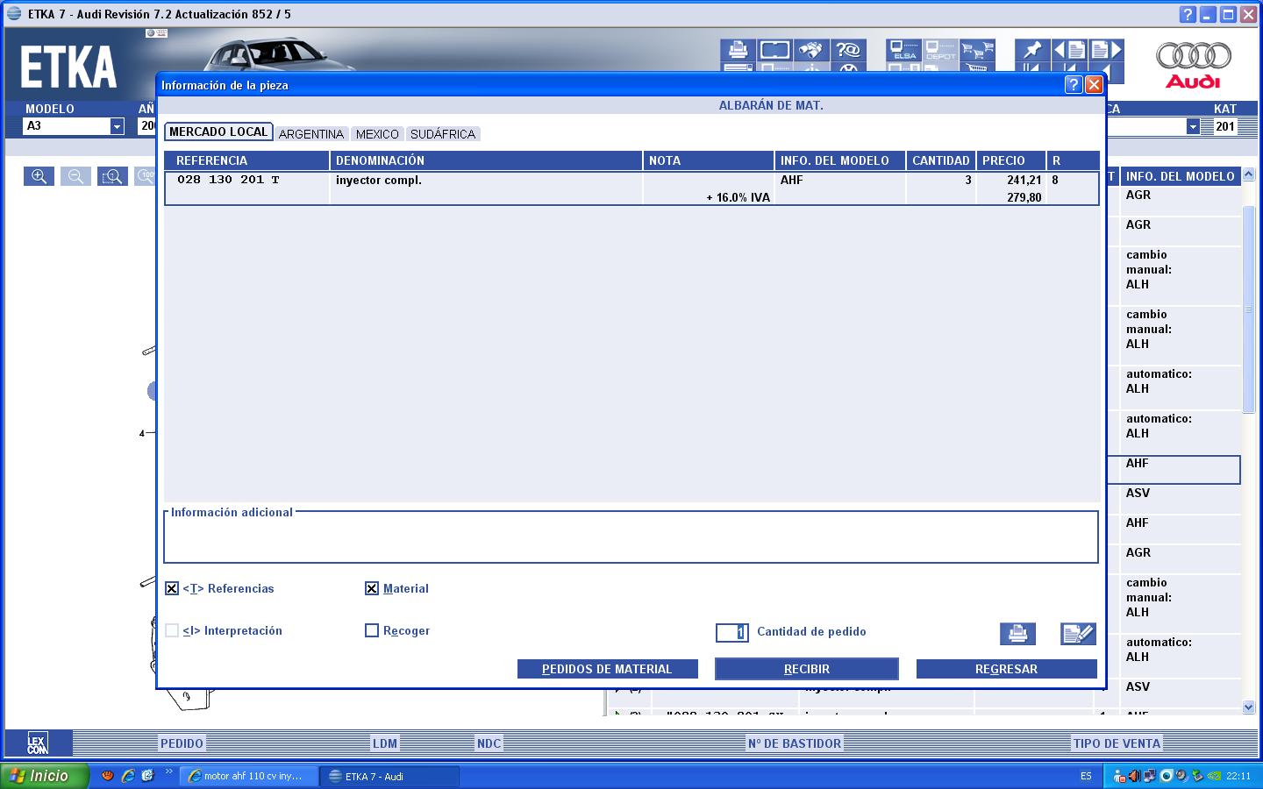Switch to the ARGENTINA tab

tap(311, 134)
